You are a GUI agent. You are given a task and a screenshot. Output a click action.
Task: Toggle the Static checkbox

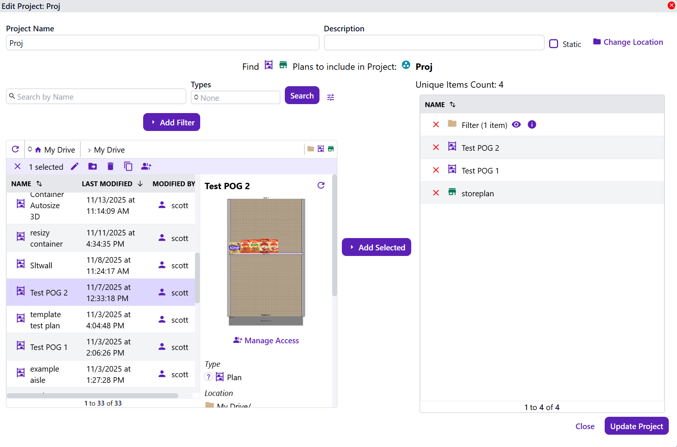[554, 44]
